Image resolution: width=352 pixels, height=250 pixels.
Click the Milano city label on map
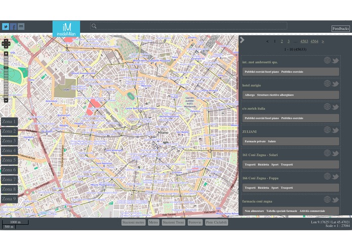tap(163, 133)
